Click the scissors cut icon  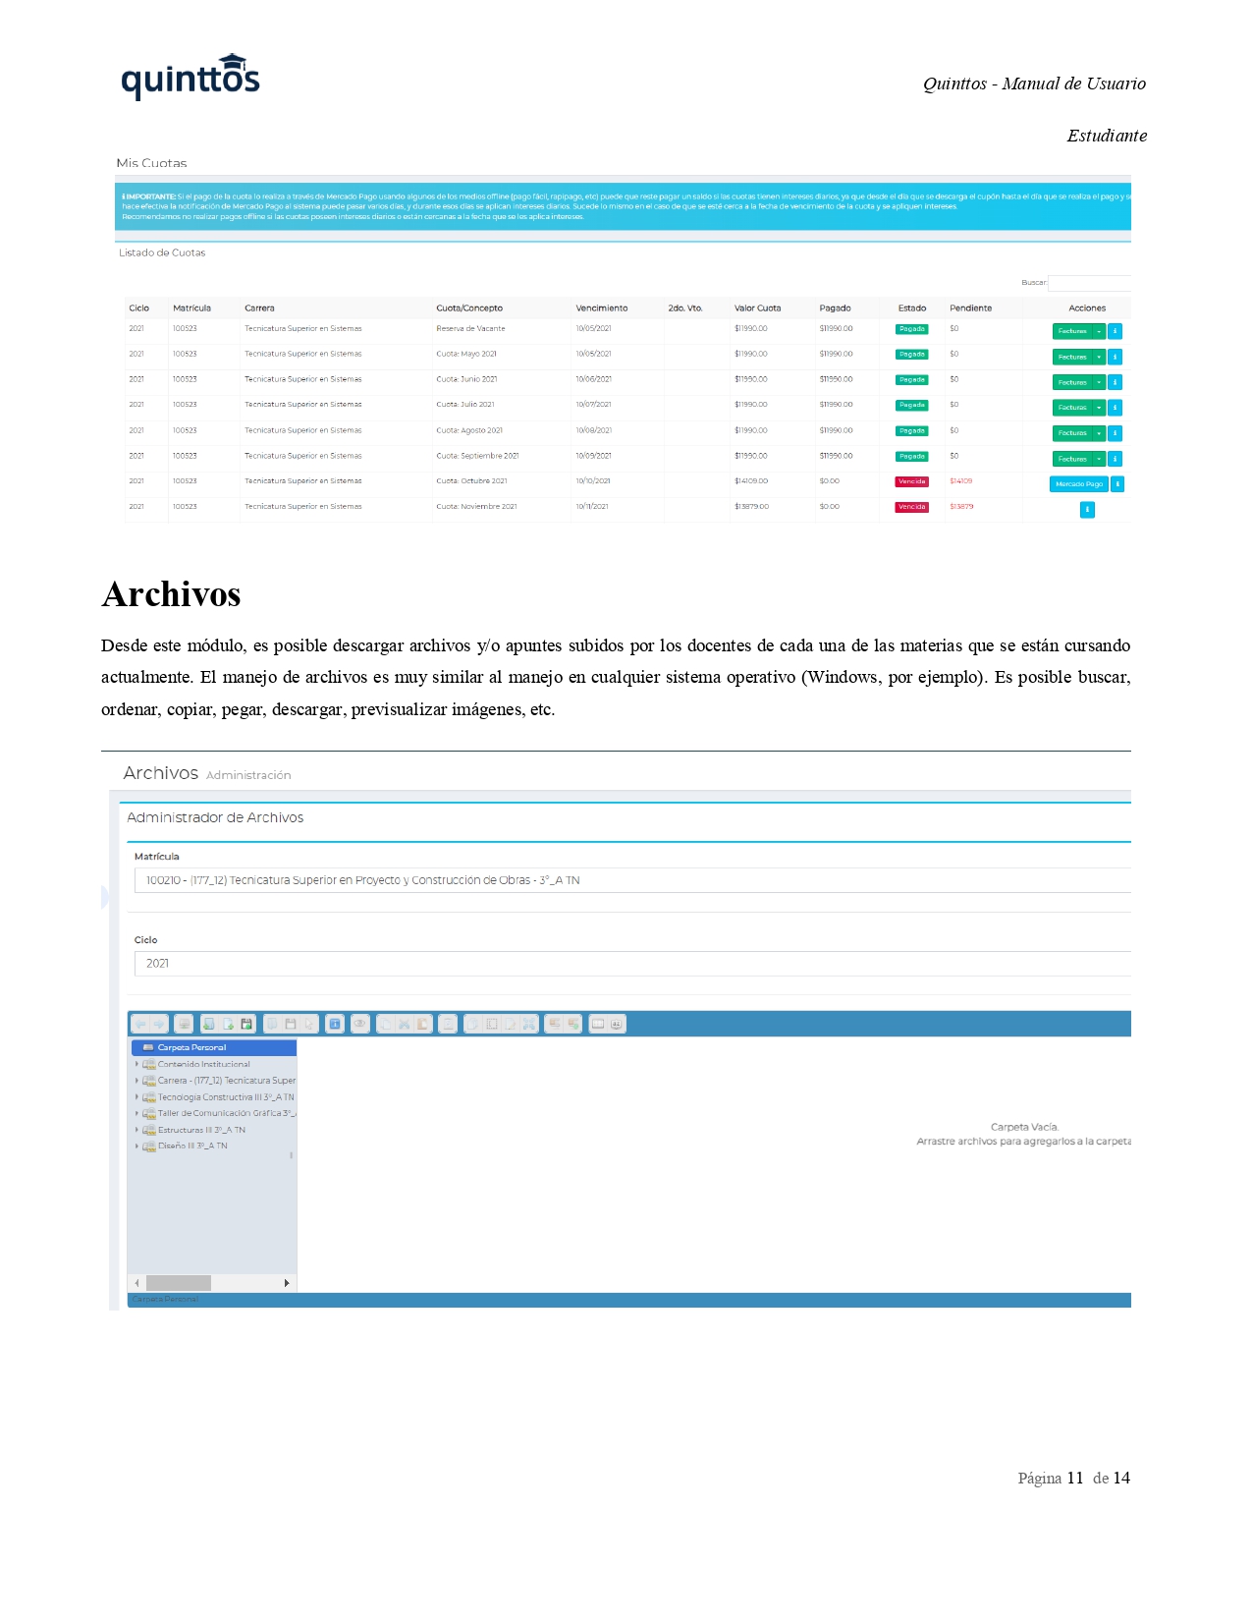404,1024
